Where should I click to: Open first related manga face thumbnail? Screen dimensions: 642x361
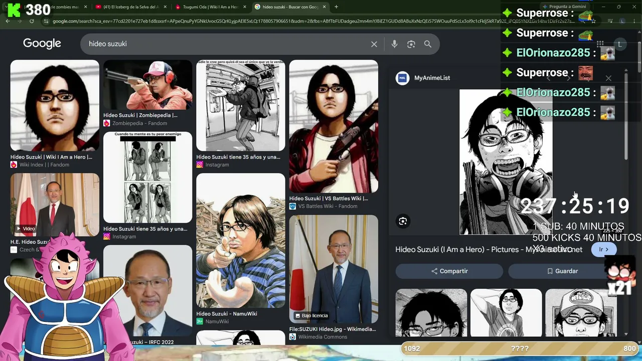pyautogui.click(x=431, y=312)
